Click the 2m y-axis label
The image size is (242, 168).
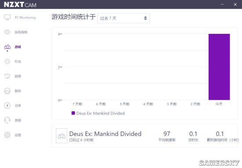[60, 67]
